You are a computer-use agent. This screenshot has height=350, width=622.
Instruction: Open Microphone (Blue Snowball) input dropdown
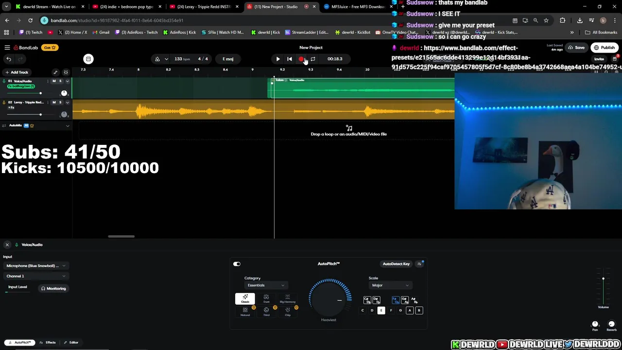35,266
